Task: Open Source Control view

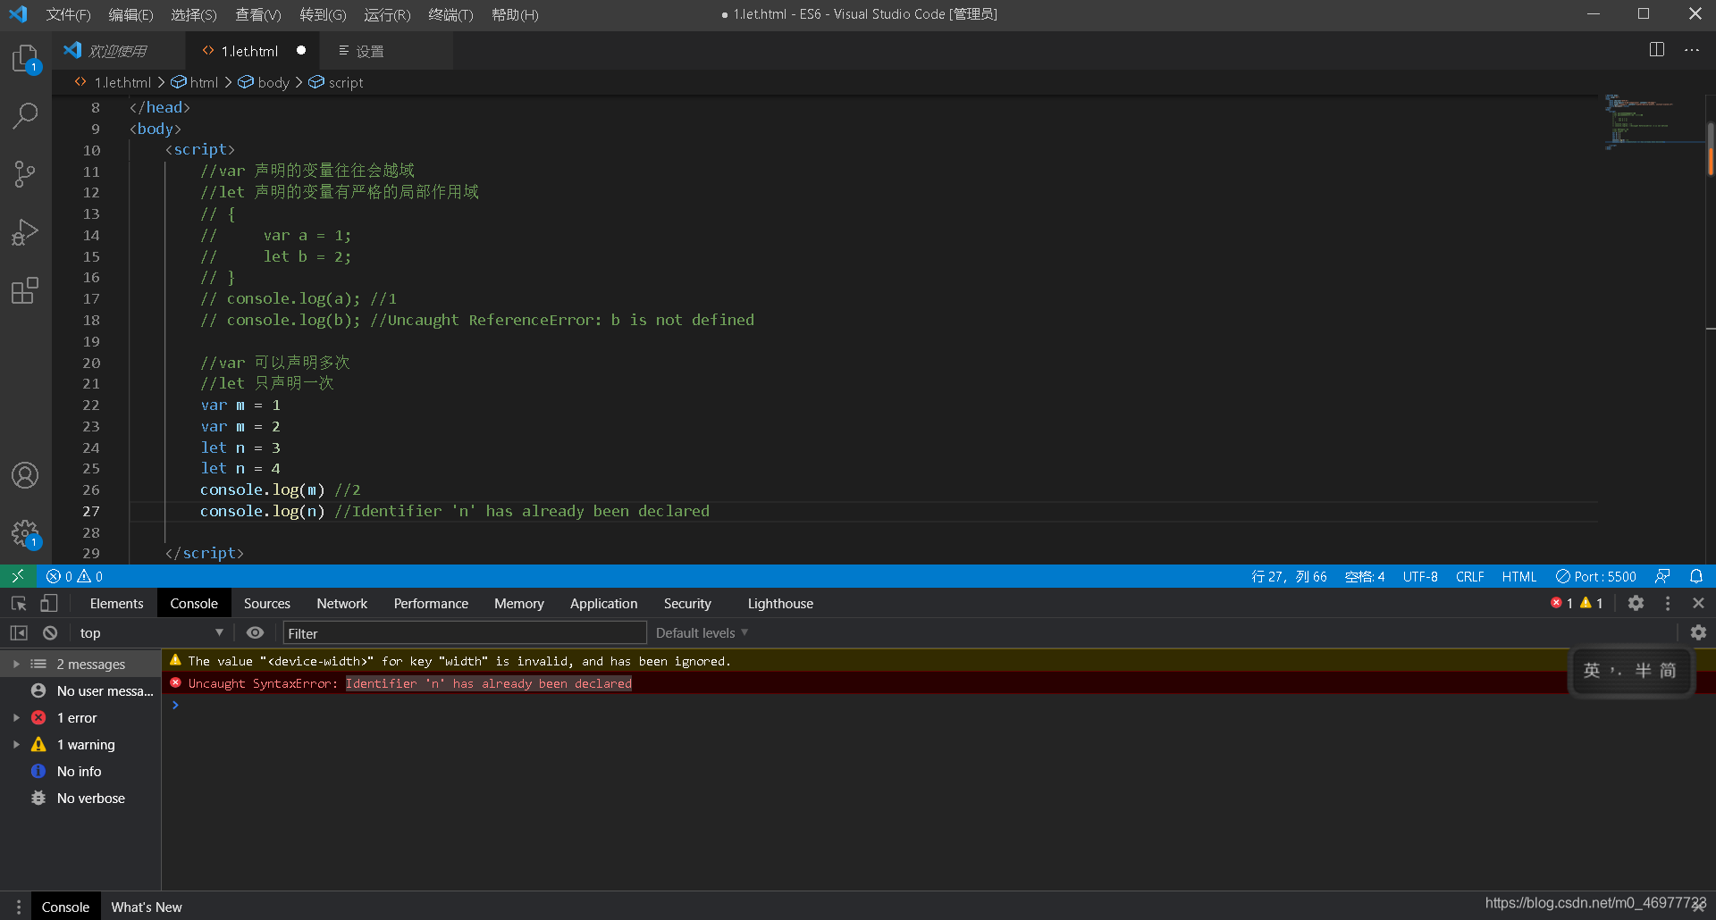Action: 25,174
